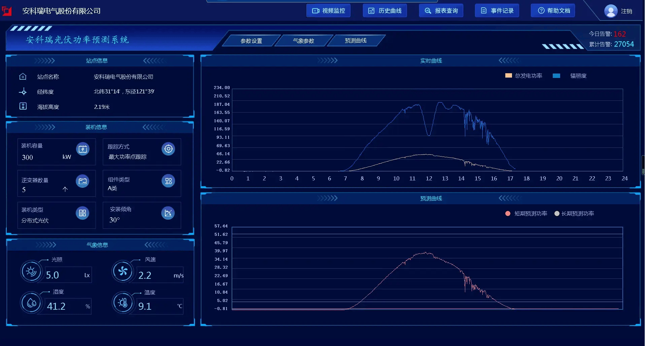Click cumulative alarm count 27054
Screen dimensions: 645x346
[x=624, y=44]
